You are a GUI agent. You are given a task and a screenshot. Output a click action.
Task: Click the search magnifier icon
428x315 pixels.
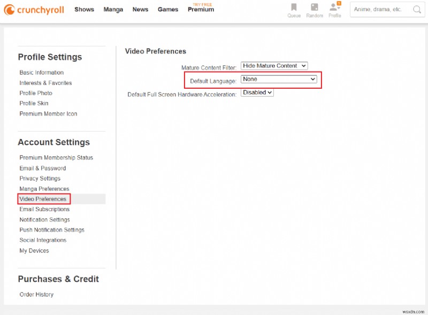[417, 10]
